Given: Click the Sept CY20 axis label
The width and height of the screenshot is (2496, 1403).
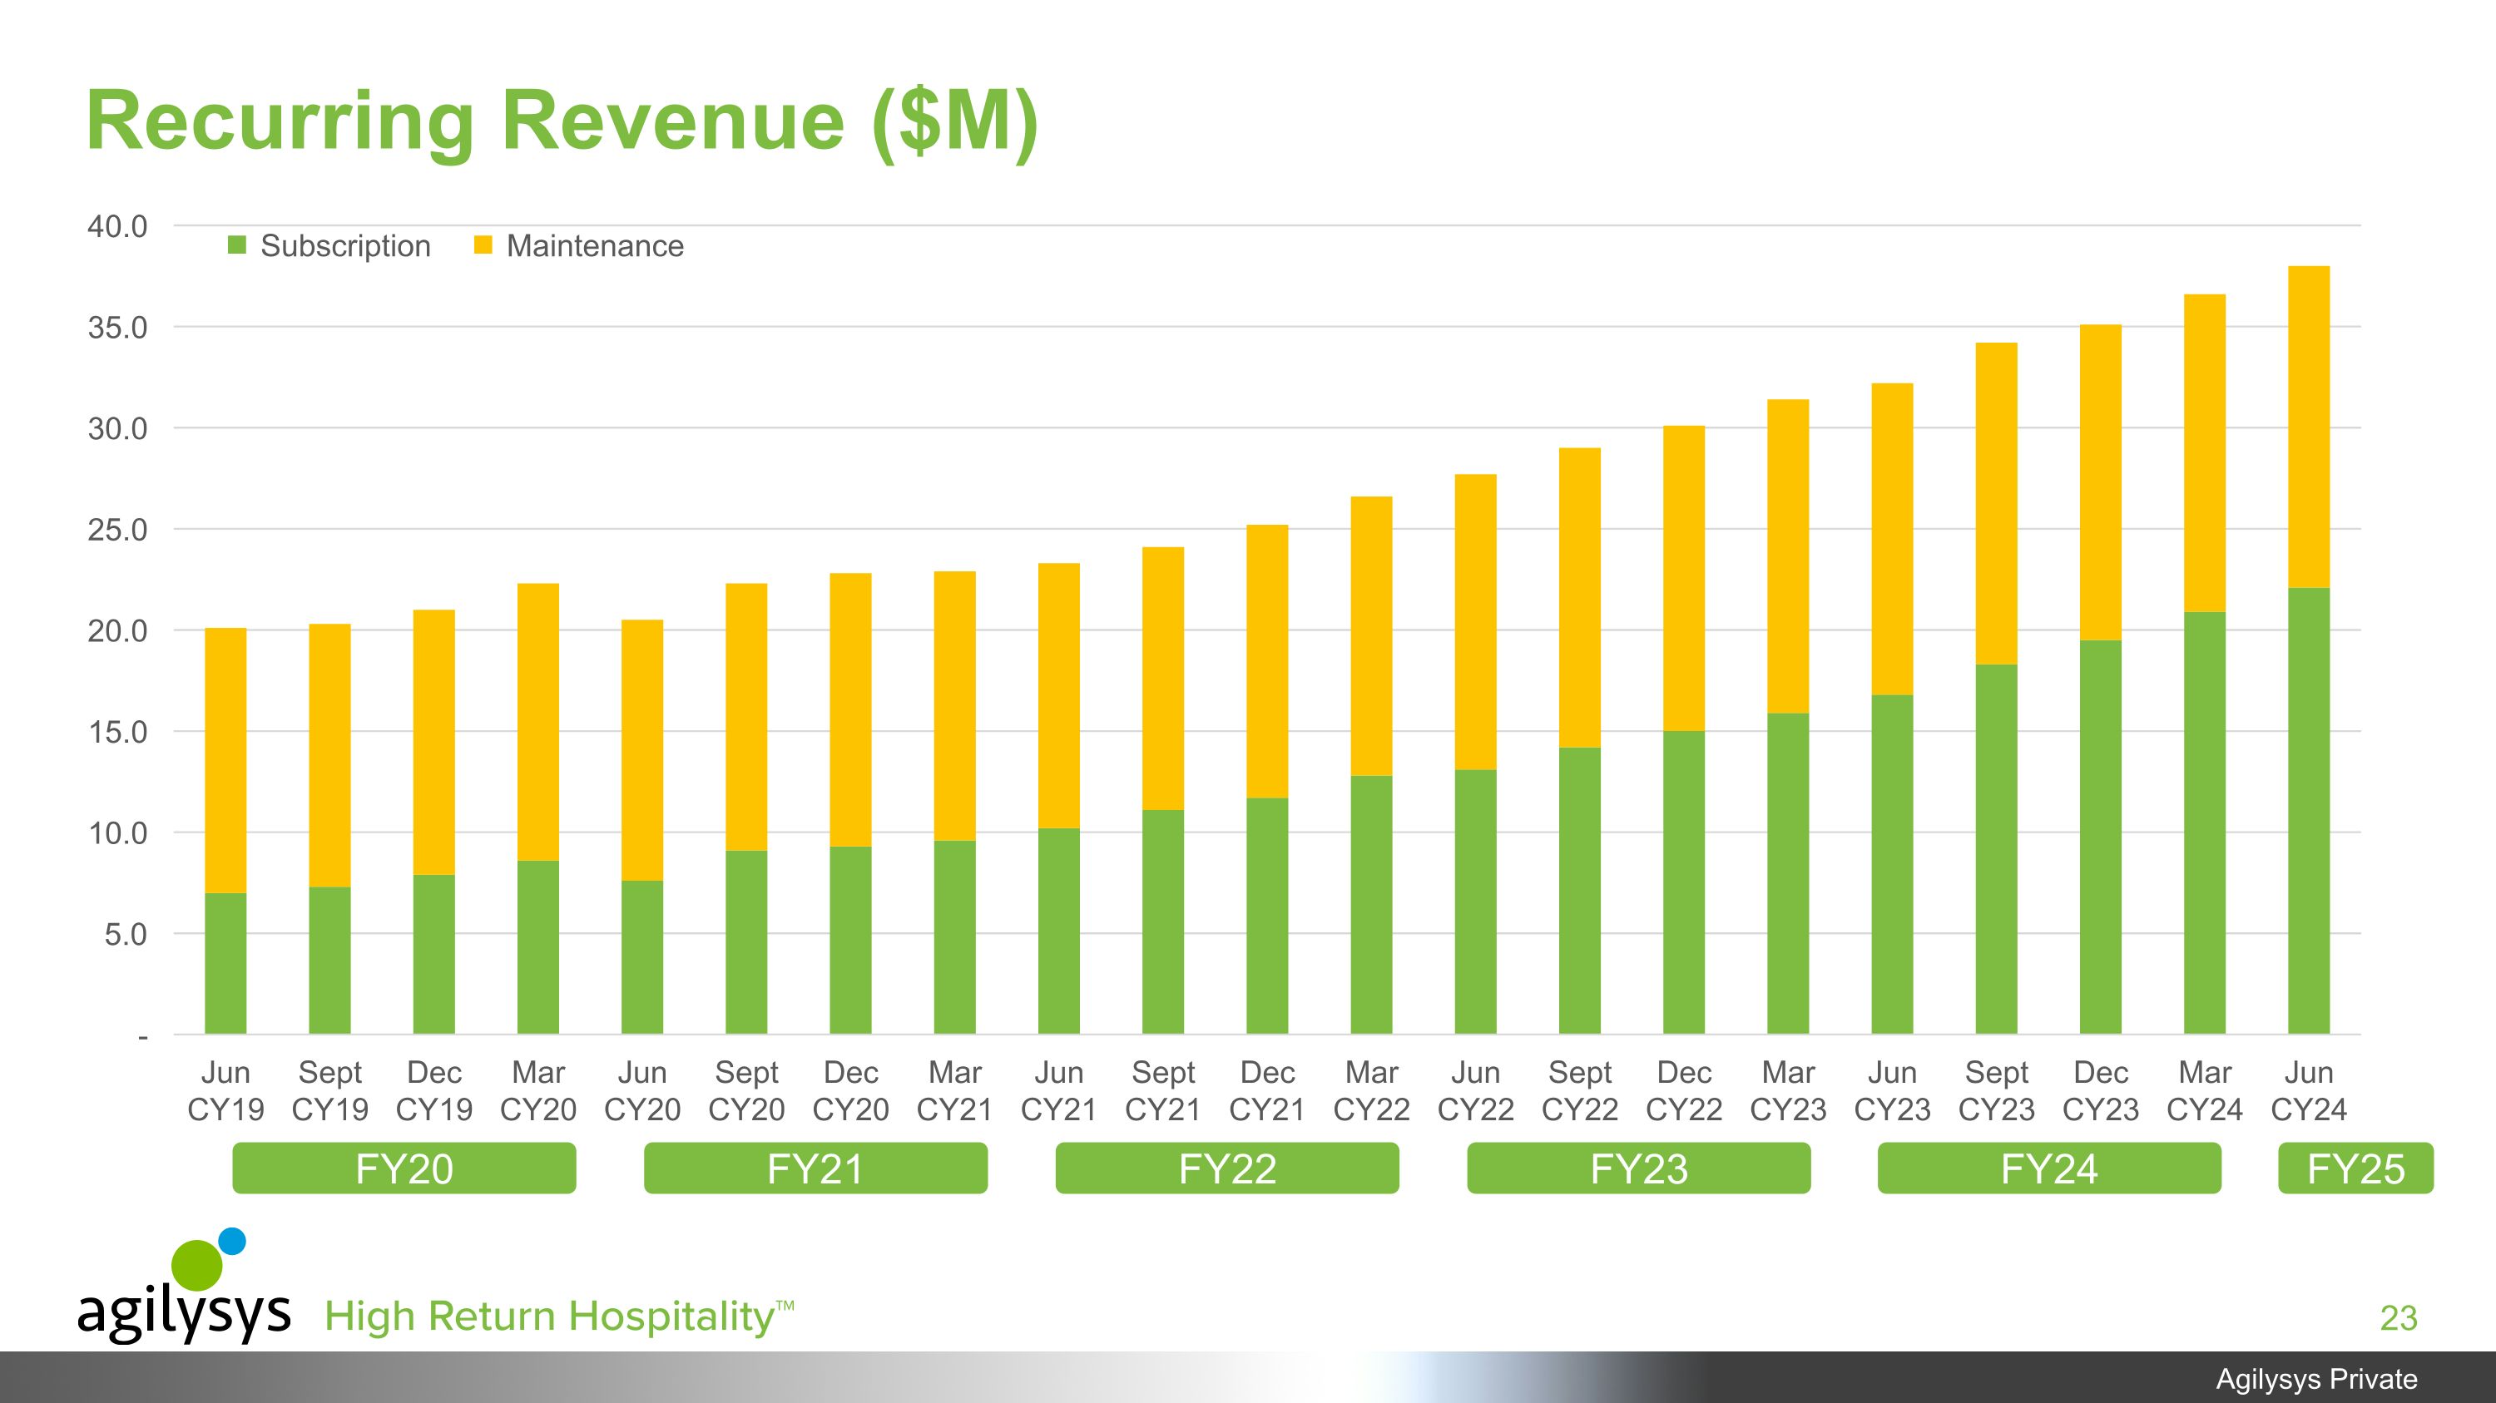Looking at the screenshot, I should pos(746,1091).
